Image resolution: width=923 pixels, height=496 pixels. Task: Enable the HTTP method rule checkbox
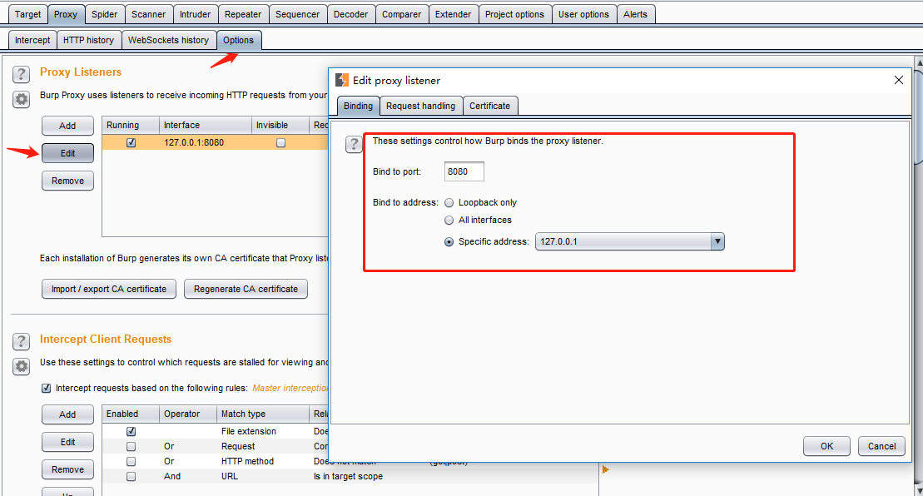pyautogui.click(x=132, y=461)
